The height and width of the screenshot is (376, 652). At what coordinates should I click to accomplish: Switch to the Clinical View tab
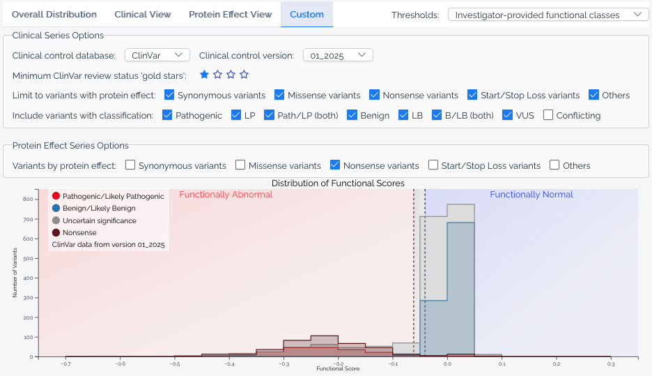(143, 14)
